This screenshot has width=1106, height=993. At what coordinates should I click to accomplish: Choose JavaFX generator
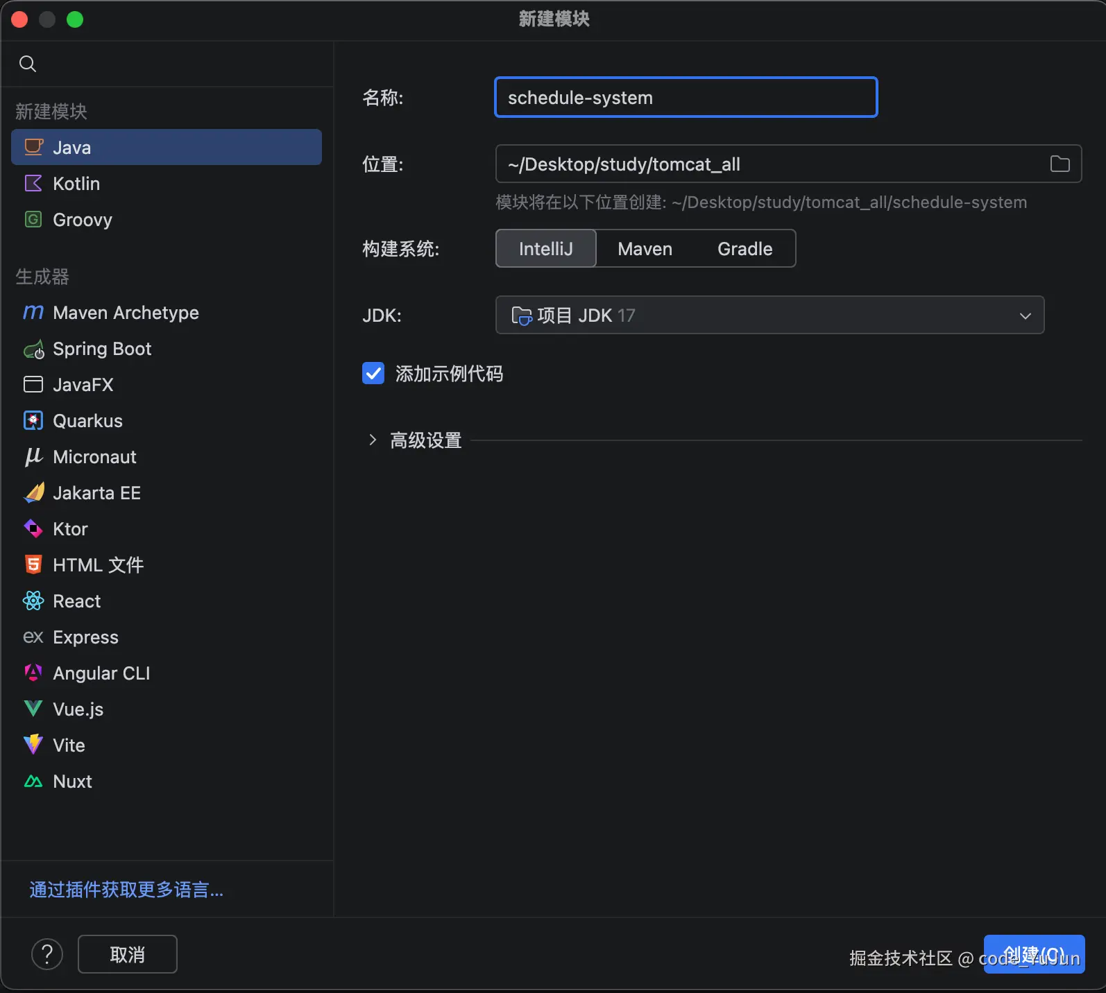point(167,384)
